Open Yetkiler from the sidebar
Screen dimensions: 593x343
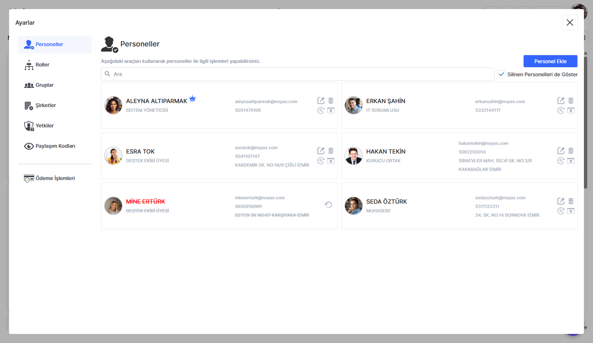coord(44,126)
